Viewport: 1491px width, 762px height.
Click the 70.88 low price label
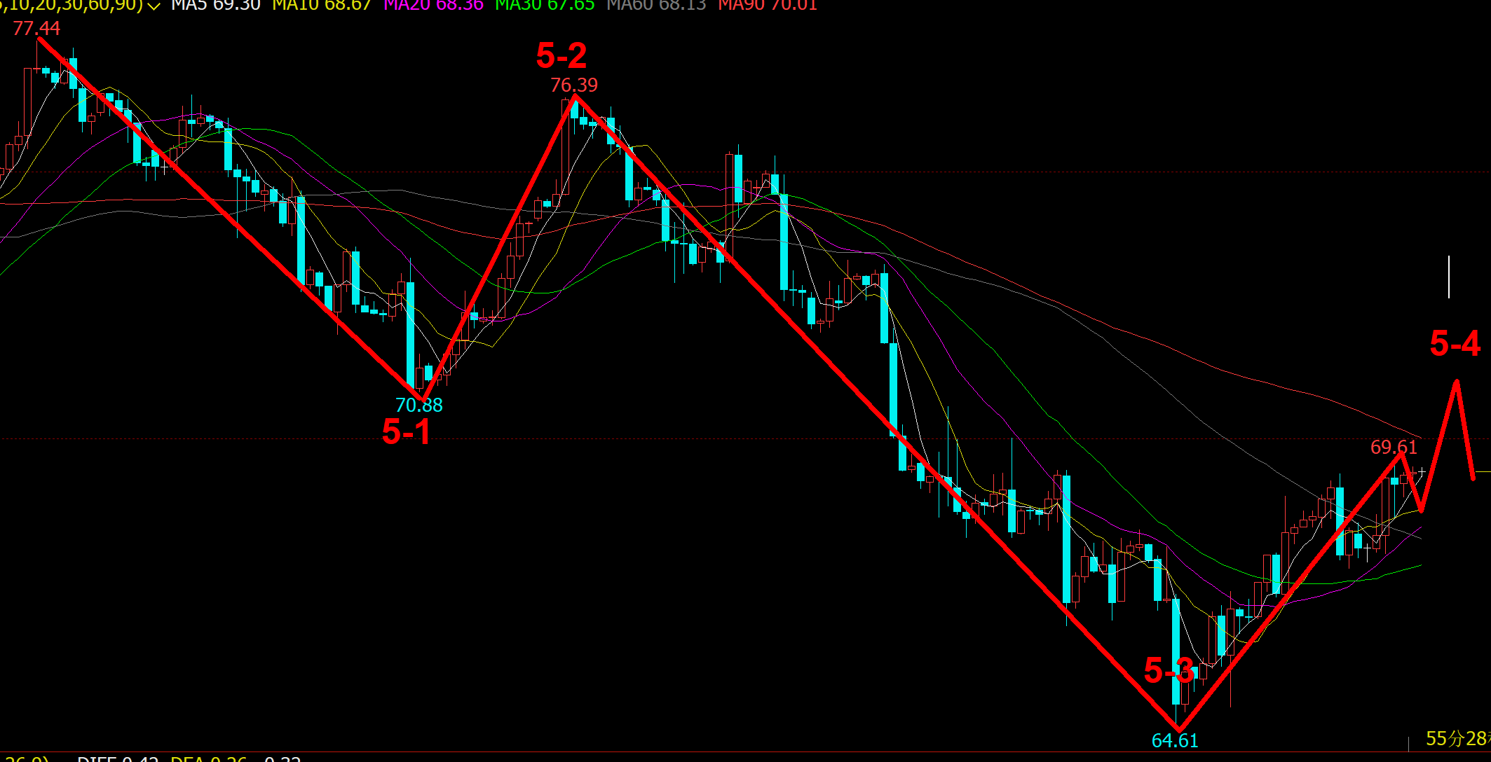pyautogui.click(x=419, y=406)
